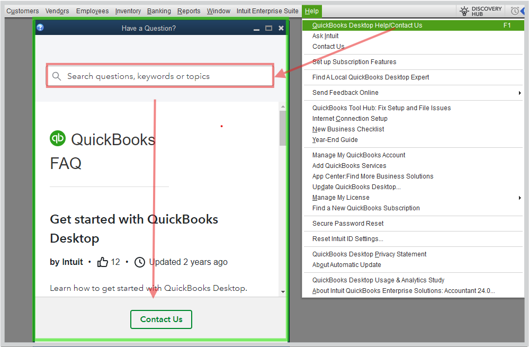Select Find a New QuickBooks Subscription
The image size is (529, 347).
pos(413,208)
